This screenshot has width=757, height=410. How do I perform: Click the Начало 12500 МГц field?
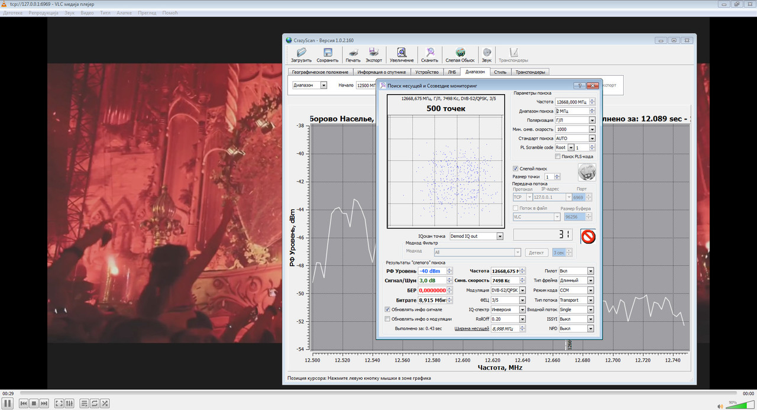pyautogui.click(x=365, y=85)
